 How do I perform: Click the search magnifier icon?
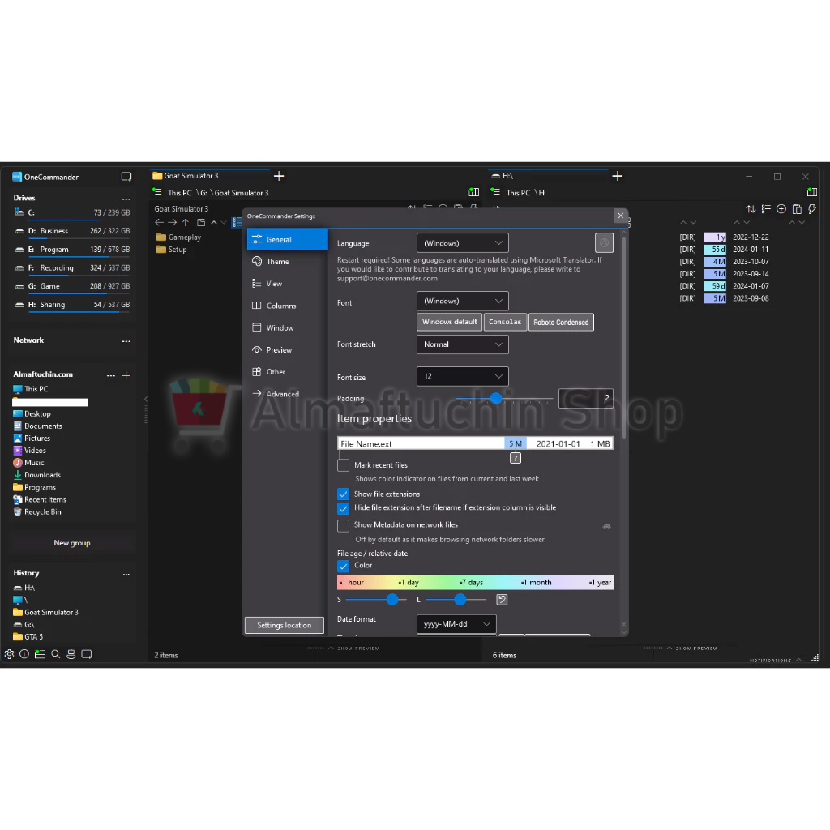[x=56, y=654]
